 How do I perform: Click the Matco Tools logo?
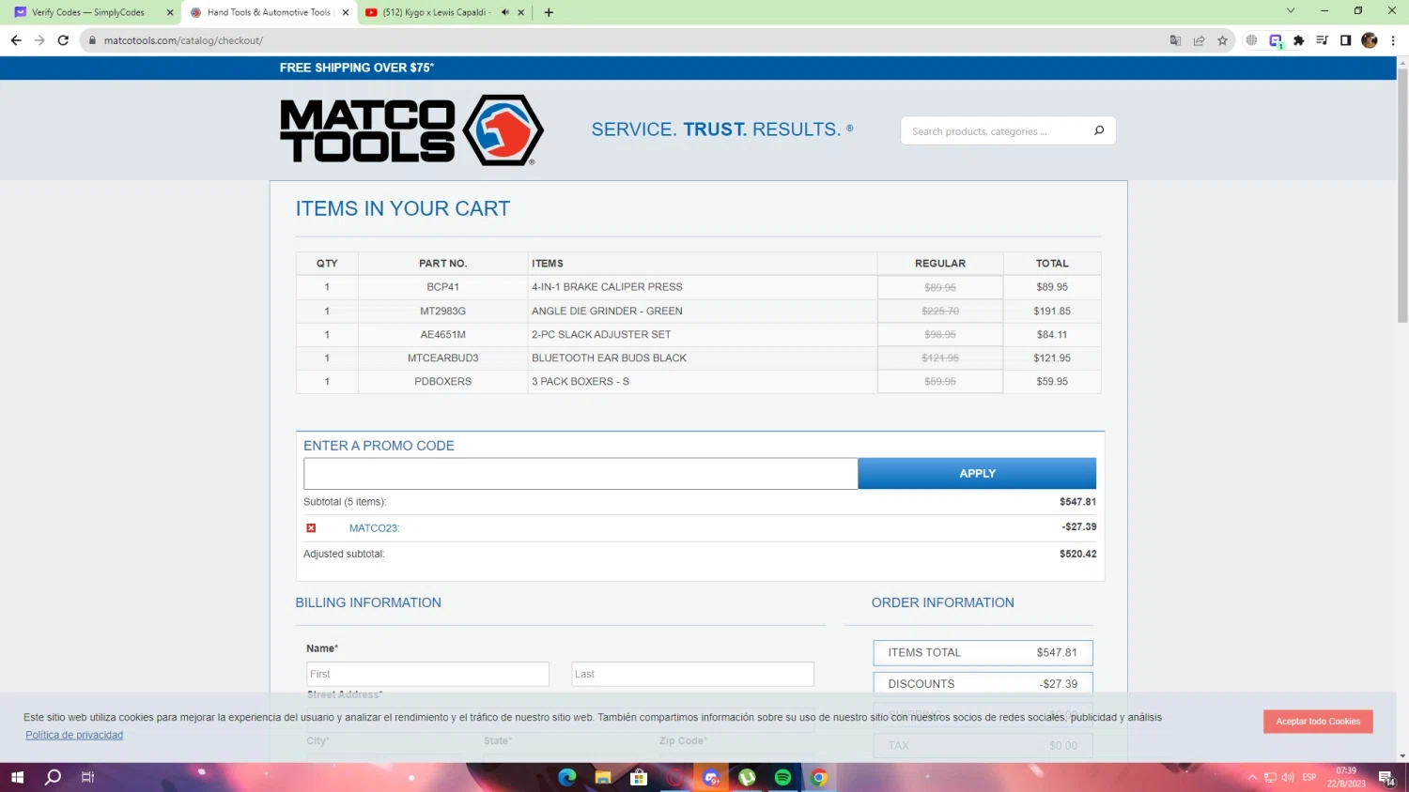click(411, 130)
